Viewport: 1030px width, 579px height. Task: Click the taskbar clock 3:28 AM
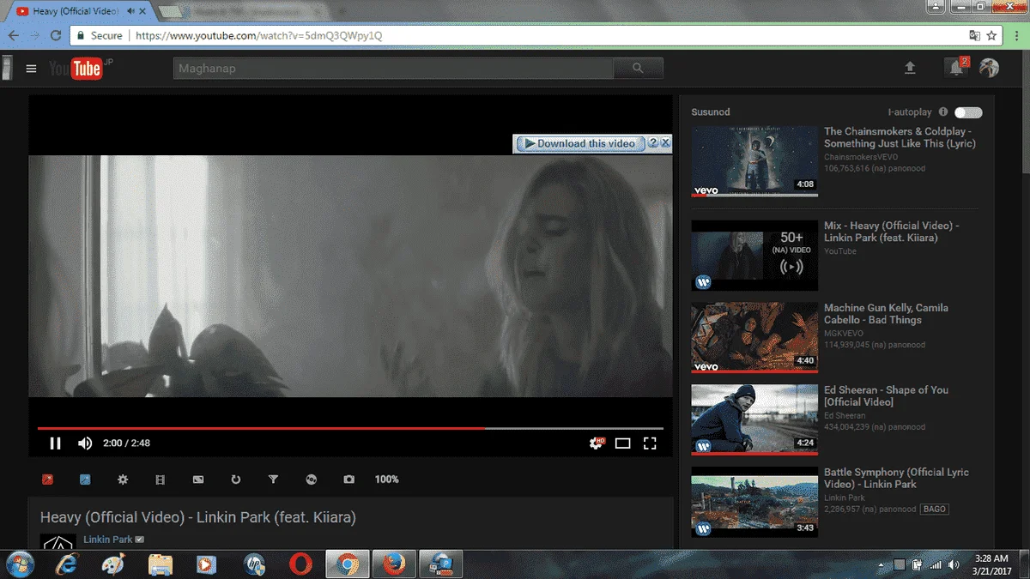pos(993,558)
